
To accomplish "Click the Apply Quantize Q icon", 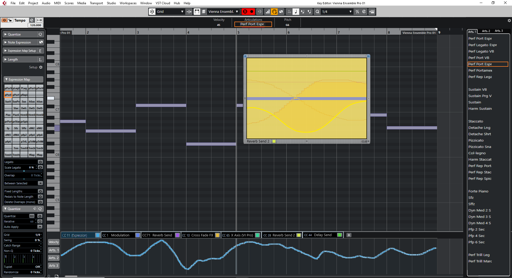I will pos(317,11).
